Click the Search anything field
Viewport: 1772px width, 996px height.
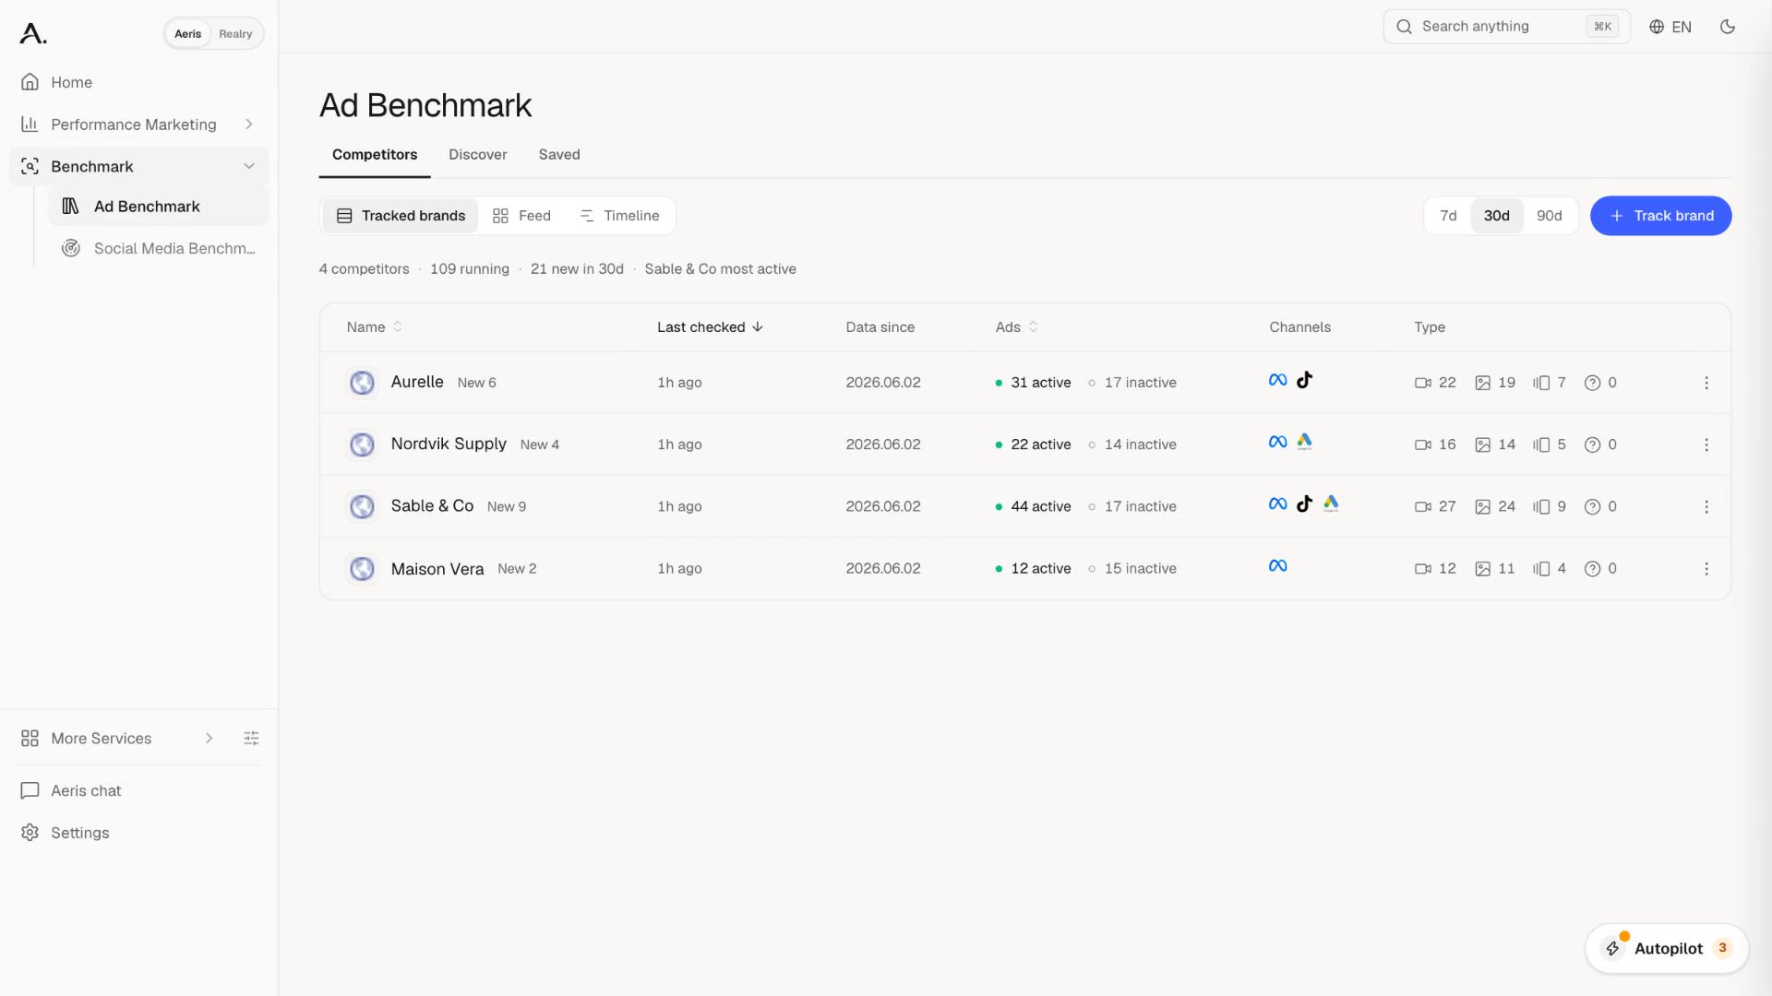pyautogui.click(x=1506, y=27)
